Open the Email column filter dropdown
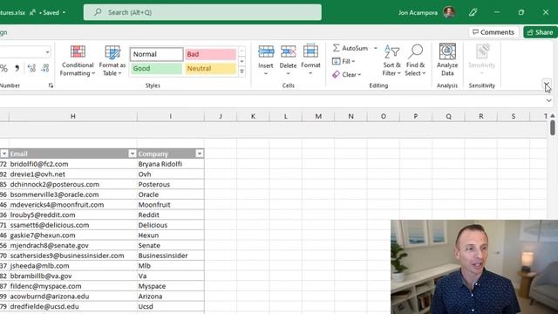This screenshot has height=314, width=558. pyautogui.click(x=132, y=154)
